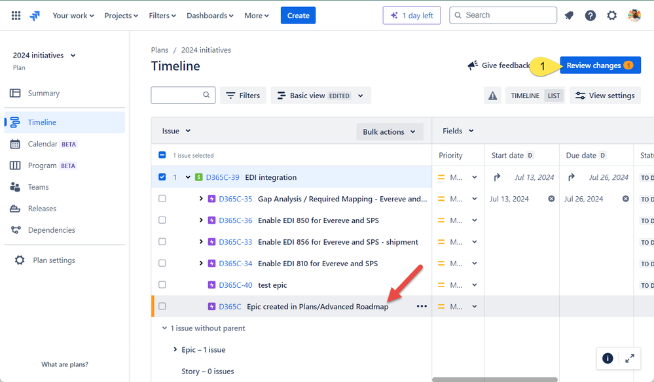This screenshot has width=654, height=382.
Task: Uncheck the D365C-39 EDI integration checkbox
Action: pyautogui.click(x=162, y=177)
